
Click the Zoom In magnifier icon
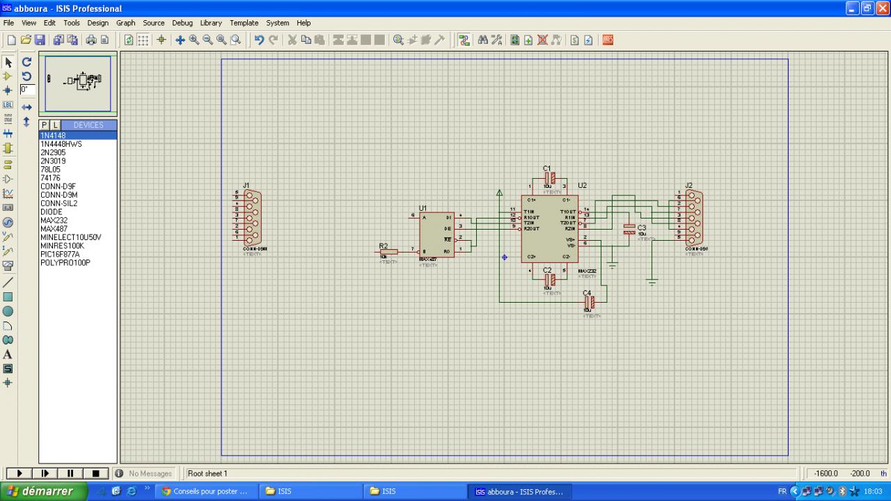click(x=194, y=40)
